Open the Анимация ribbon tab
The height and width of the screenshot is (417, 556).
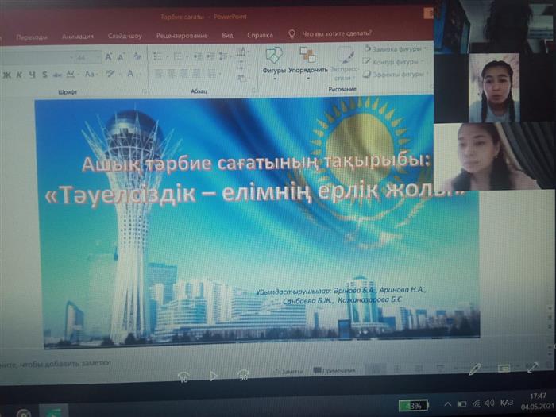[77, 36]
